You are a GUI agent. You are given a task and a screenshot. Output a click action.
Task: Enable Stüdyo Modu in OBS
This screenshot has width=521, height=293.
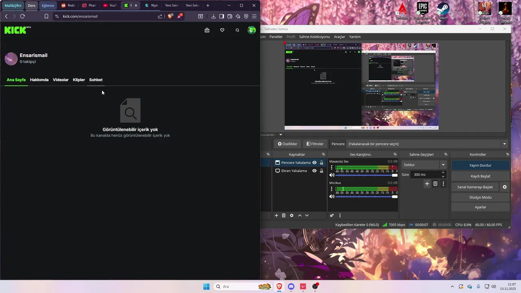tap(480, 197)
